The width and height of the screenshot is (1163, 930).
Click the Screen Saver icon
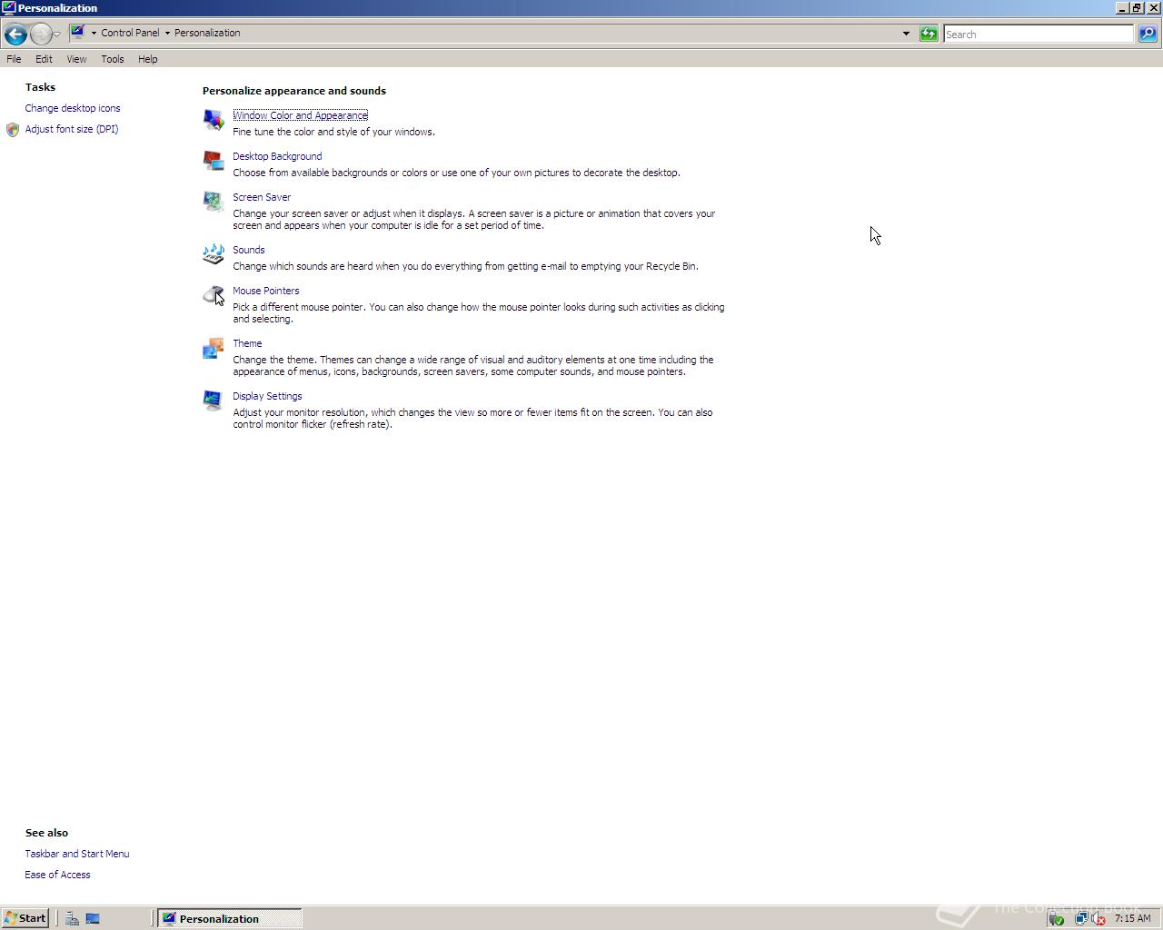pyautogui.click(x=214, y=202)
